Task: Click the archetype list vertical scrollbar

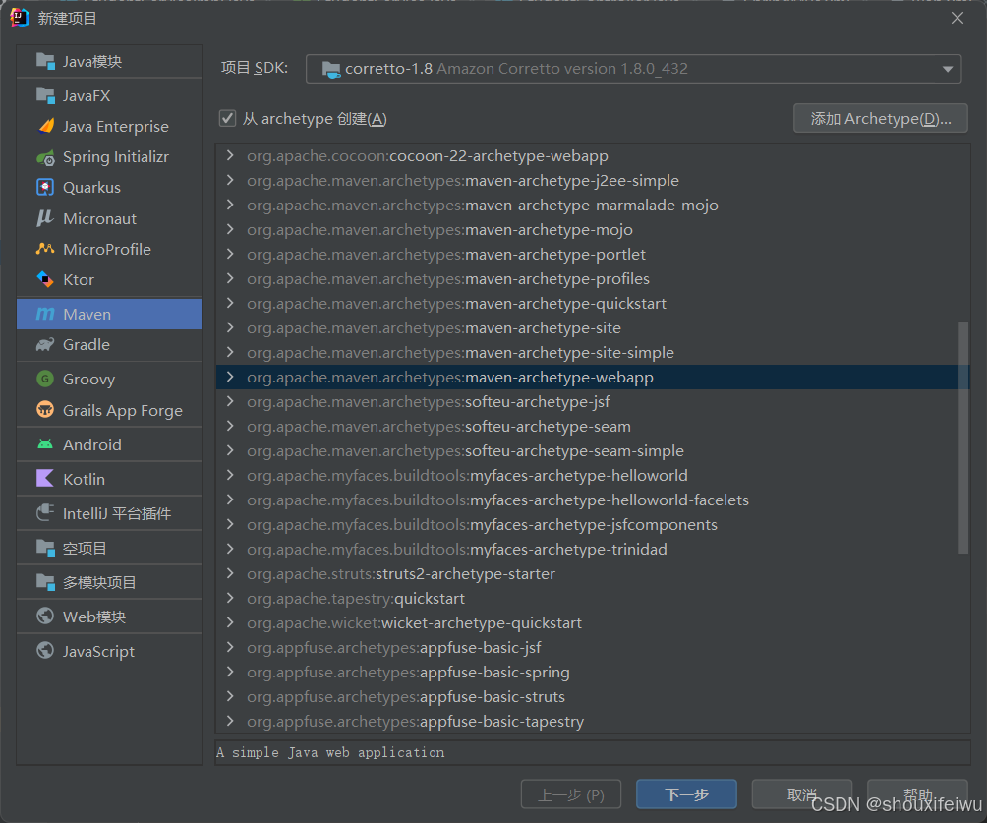Action: point(962,437)
